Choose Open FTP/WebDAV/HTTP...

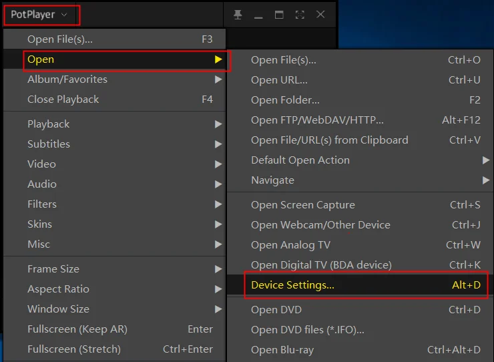(x=360, y=120)
